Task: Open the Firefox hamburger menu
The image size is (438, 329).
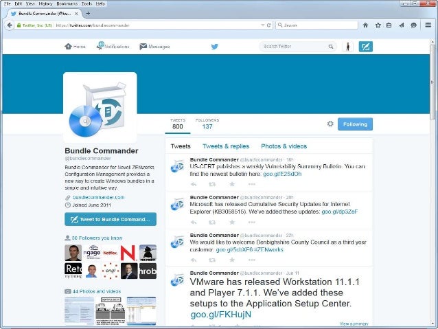Action: coord(428,25)
